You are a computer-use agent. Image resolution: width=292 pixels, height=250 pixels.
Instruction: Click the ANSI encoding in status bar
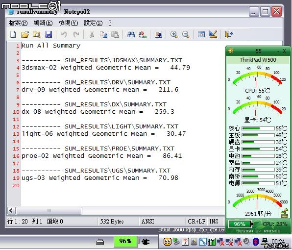click(147, 221)
